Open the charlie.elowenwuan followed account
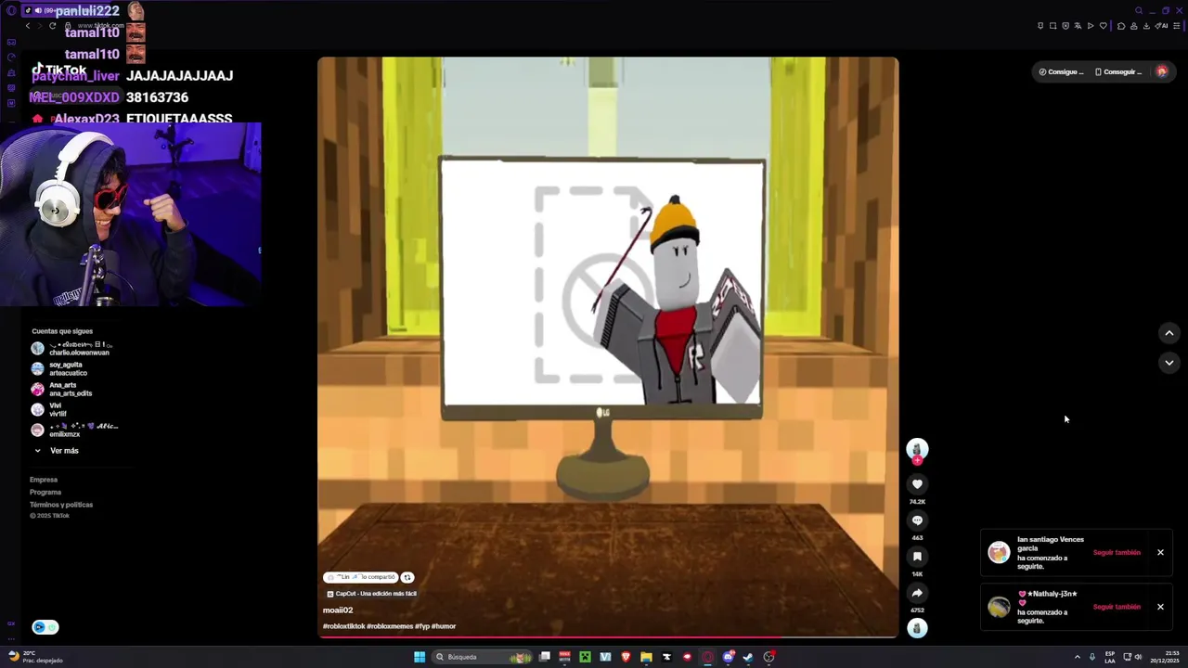The image size is (1188, 668). [72, 349]
